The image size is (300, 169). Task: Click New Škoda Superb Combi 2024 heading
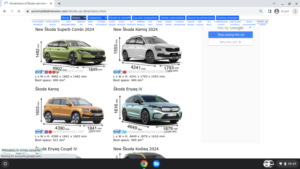pos(64,29)
